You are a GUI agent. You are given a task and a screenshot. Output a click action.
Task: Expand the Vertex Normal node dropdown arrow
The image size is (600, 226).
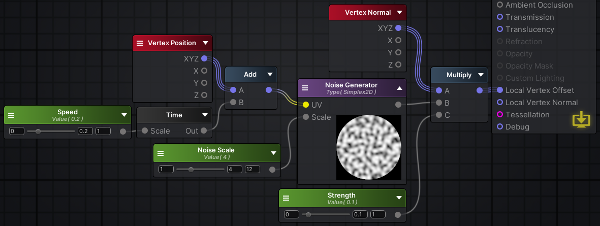pos(399,12)
